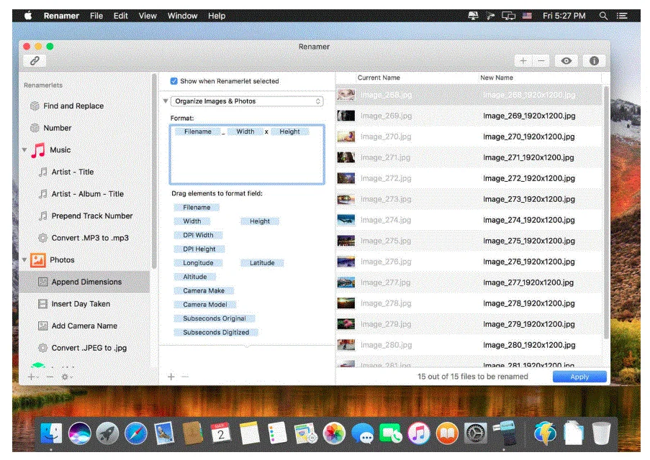Image resolution: width=650 pixels, height=460 pixels.
Task: Click Camera Make element token
Action: pos(204,290)
